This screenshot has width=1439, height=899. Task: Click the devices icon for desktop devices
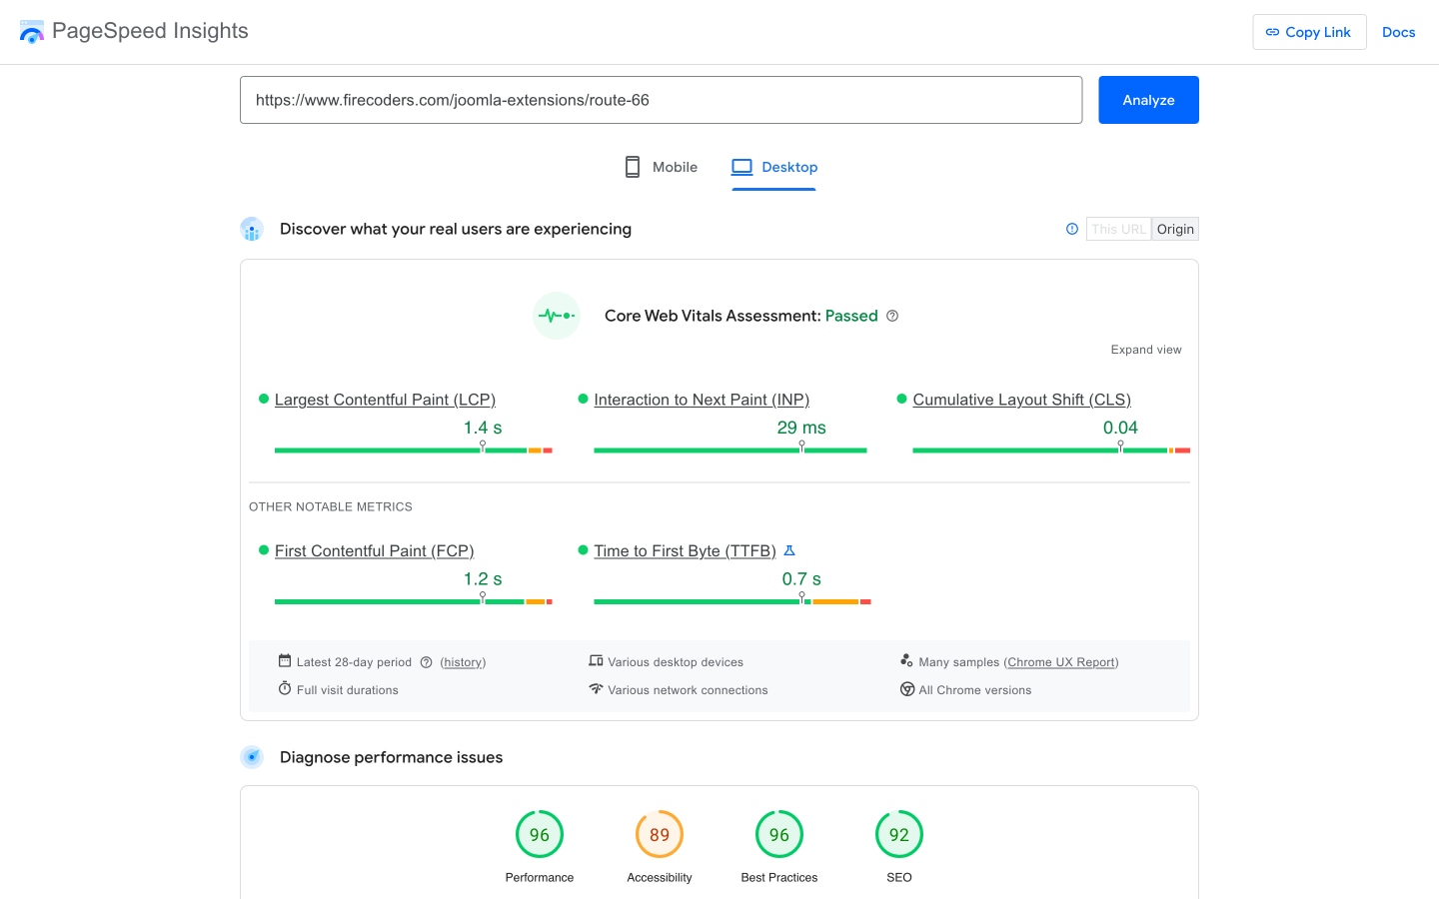coord(596,661)
